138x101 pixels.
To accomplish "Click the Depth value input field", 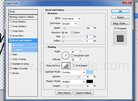I will tap(89, 28).
